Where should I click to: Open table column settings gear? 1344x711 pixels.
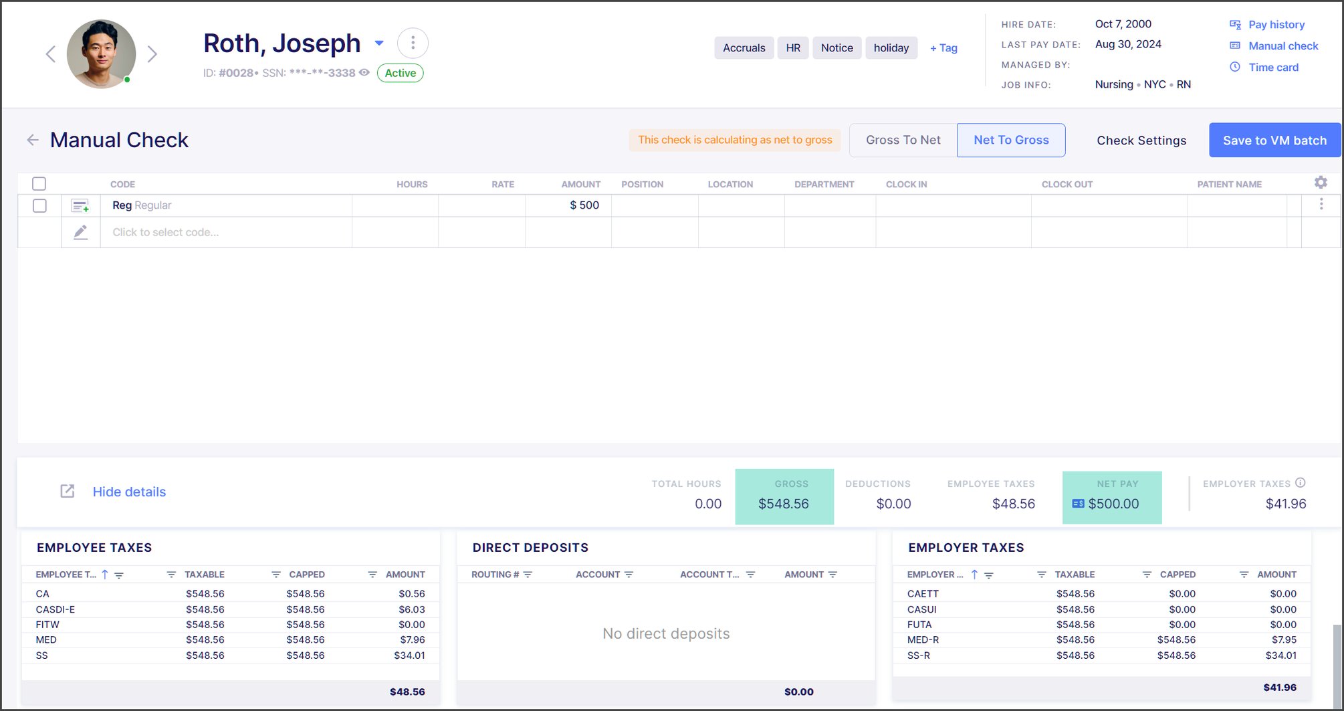(1321, 183)
